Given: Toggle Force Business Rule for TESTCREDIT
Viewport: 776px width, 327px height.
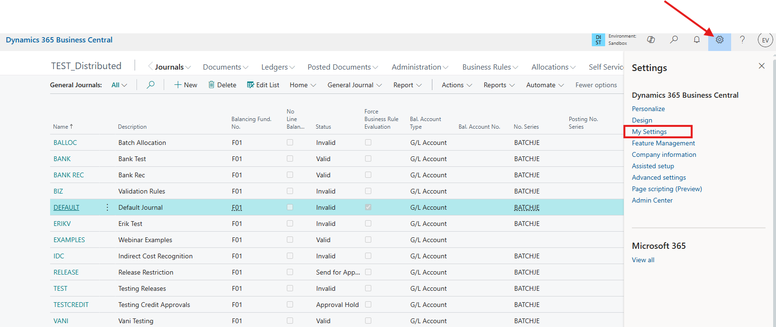Looking at the screenshot, I should [368, 305].
